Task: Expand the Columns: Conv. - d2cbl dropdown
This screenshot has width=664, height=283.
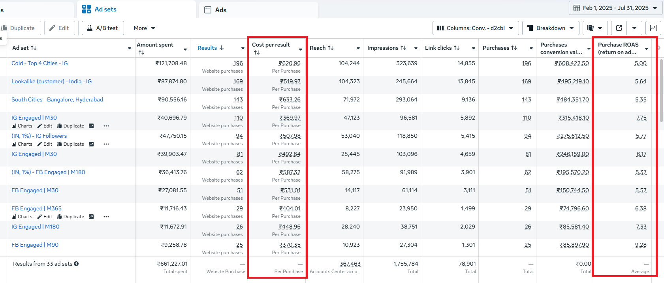Action: click(475, 28)
